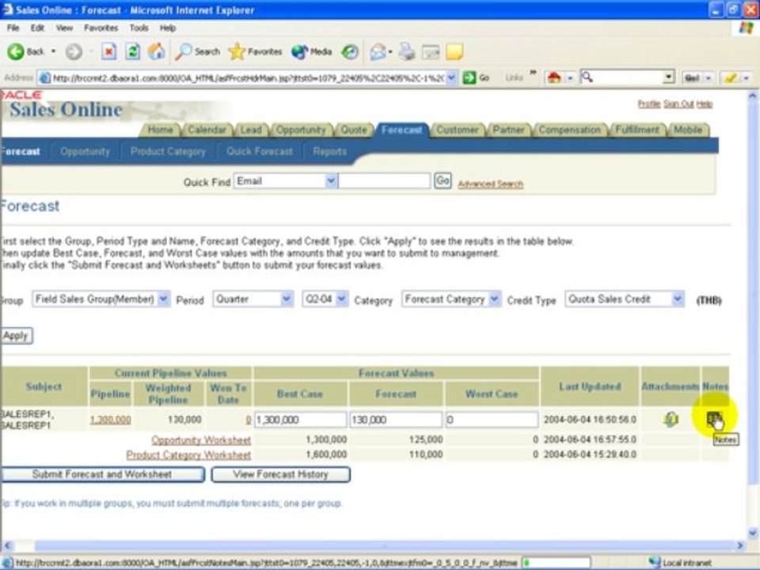Screen dimensions: 760x570
Task: Switch to the Compensation tab
Action: pos(569,130)
